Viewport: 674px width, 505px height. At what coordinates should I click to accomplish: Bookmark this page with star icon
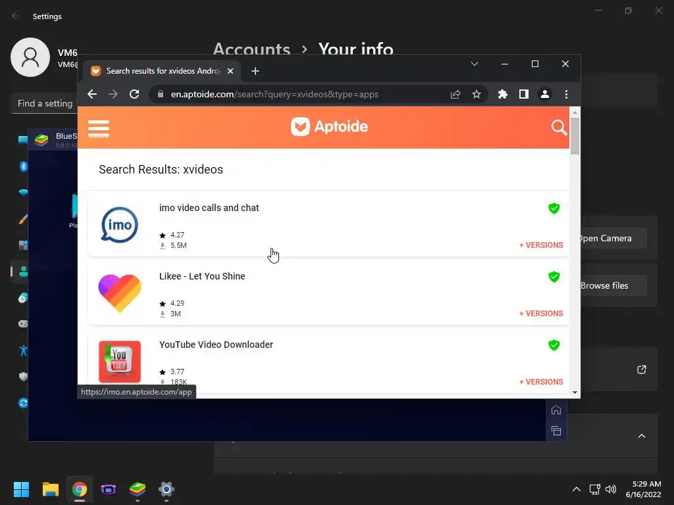point(477,95)
